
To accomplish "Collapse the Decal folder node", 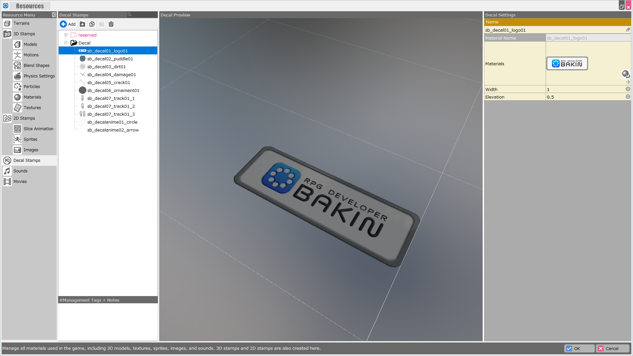I will click(66, 43).
